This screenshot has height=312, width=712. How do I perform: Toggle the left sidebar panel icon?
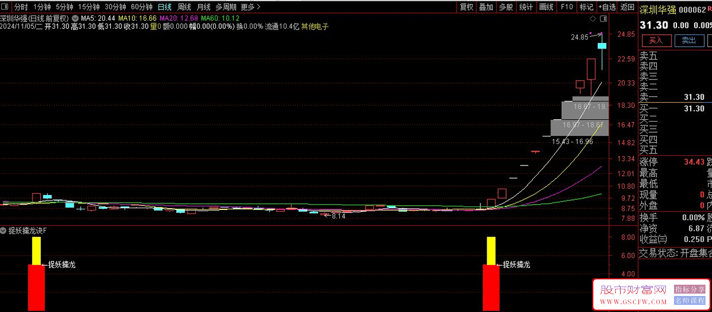coord(5,7)
